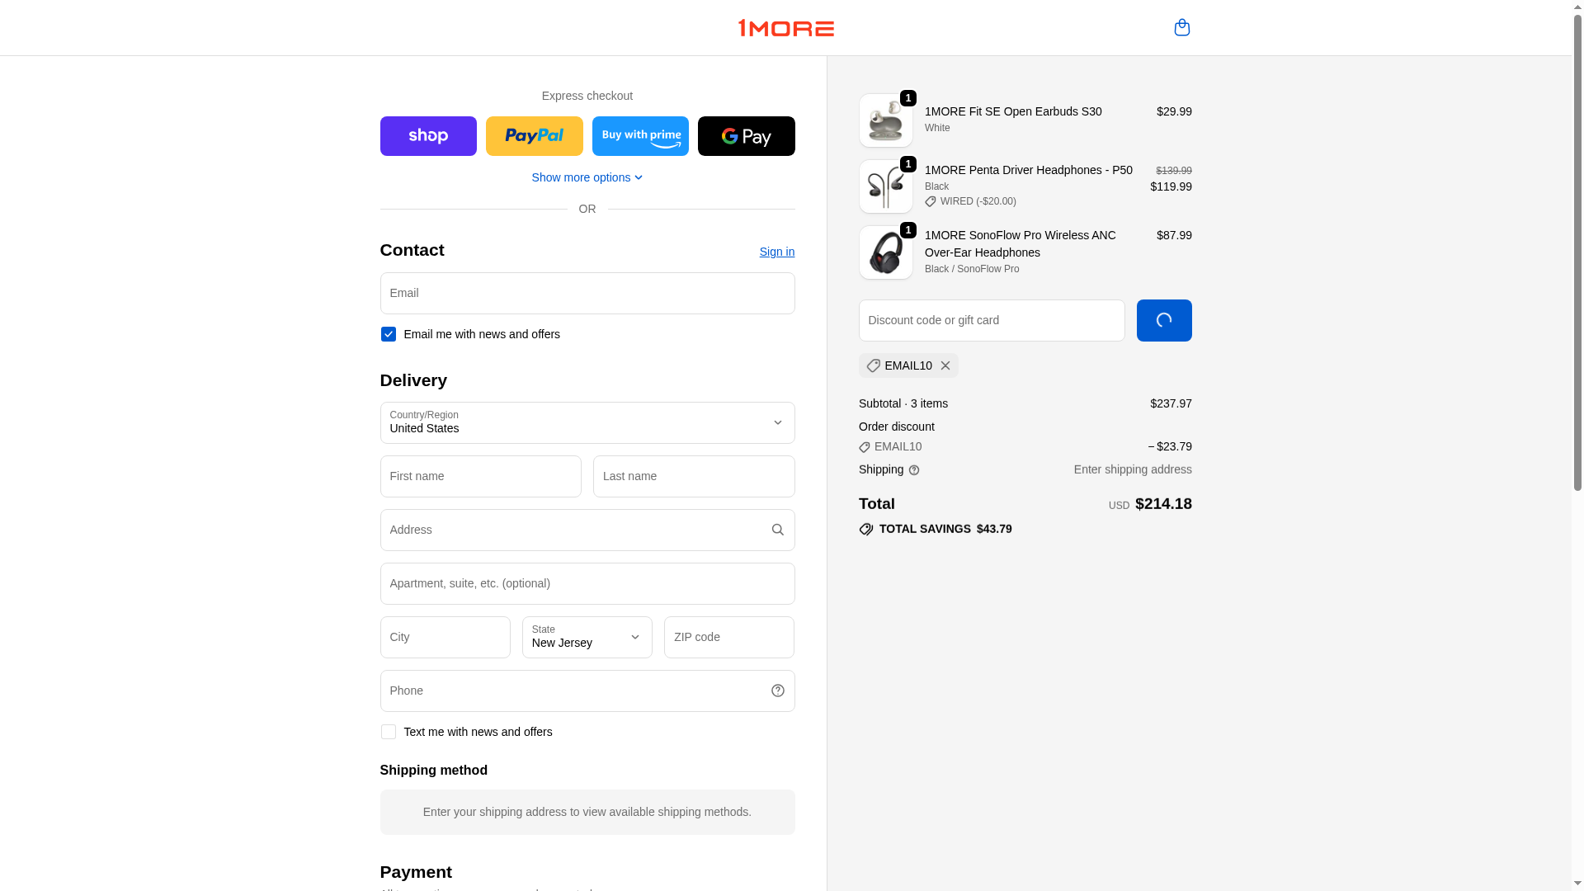Click the address search magnifier icon
The height and width of the screenshot is (891, 1584).
(777, 530)
